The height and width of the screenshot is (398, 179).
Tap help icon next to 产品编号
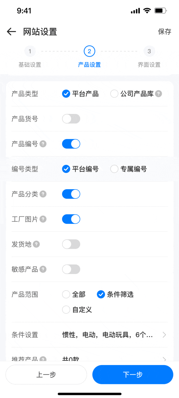point(43,144)
